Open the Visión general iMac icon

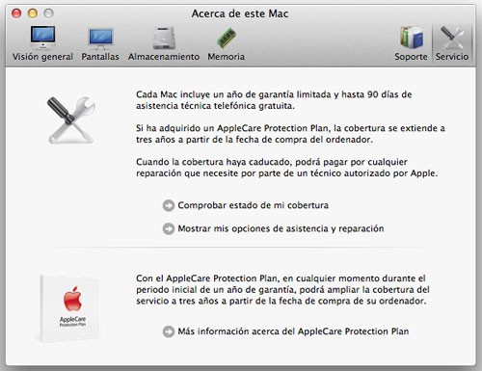pyautogui.click(x=42, y=38)
